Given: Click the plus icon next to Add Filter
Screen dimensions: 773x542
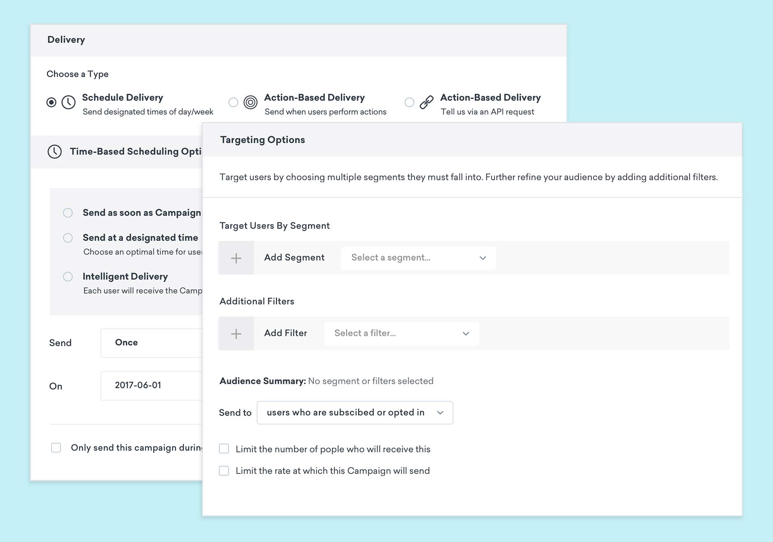Looking at the screenshot, I should tap(236, 334).
